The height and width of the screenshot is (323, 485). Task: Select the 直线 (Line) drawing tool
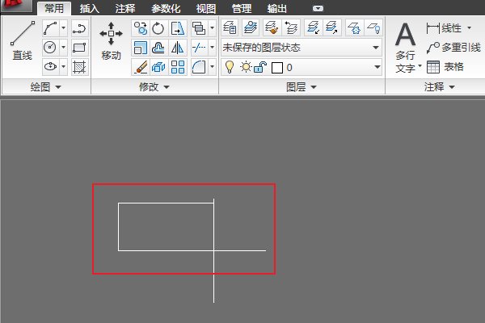pyautogui.click(x=22, y=40)
